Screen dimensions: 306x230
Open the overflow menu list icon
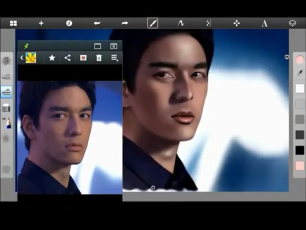114,58
